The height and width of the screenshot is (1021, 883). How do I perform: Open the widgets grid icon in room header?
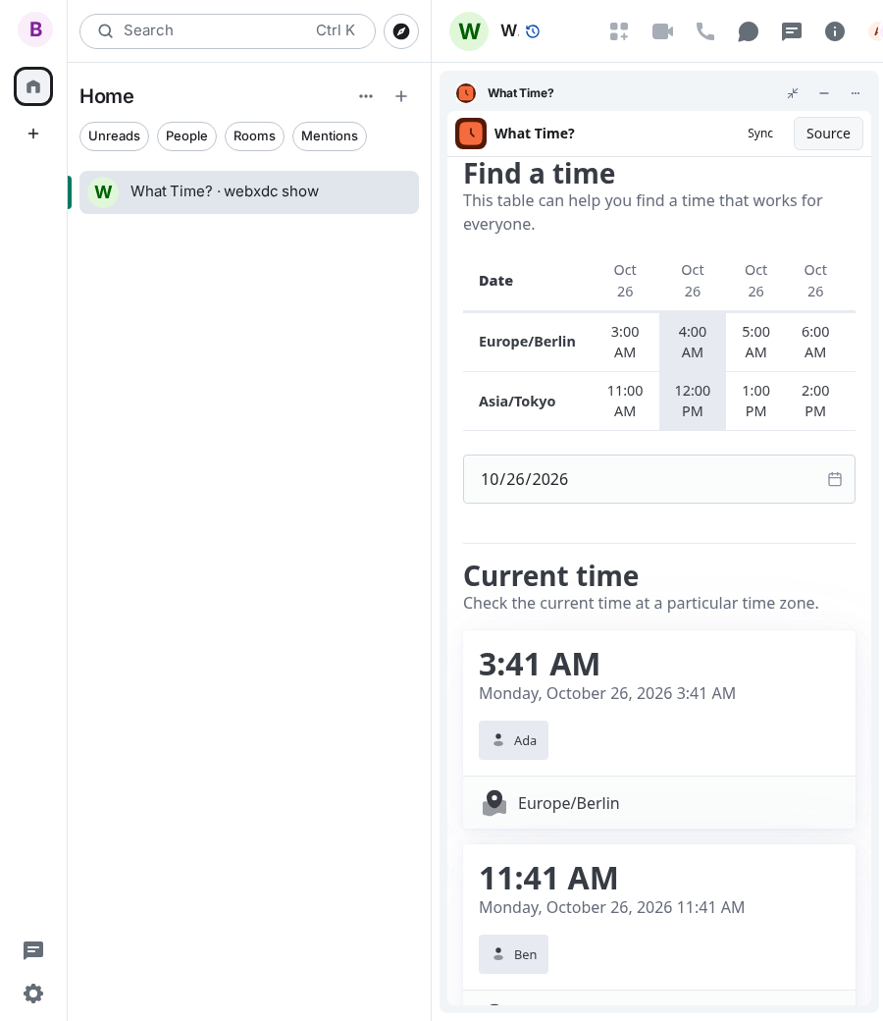click(x=619, y=31)
